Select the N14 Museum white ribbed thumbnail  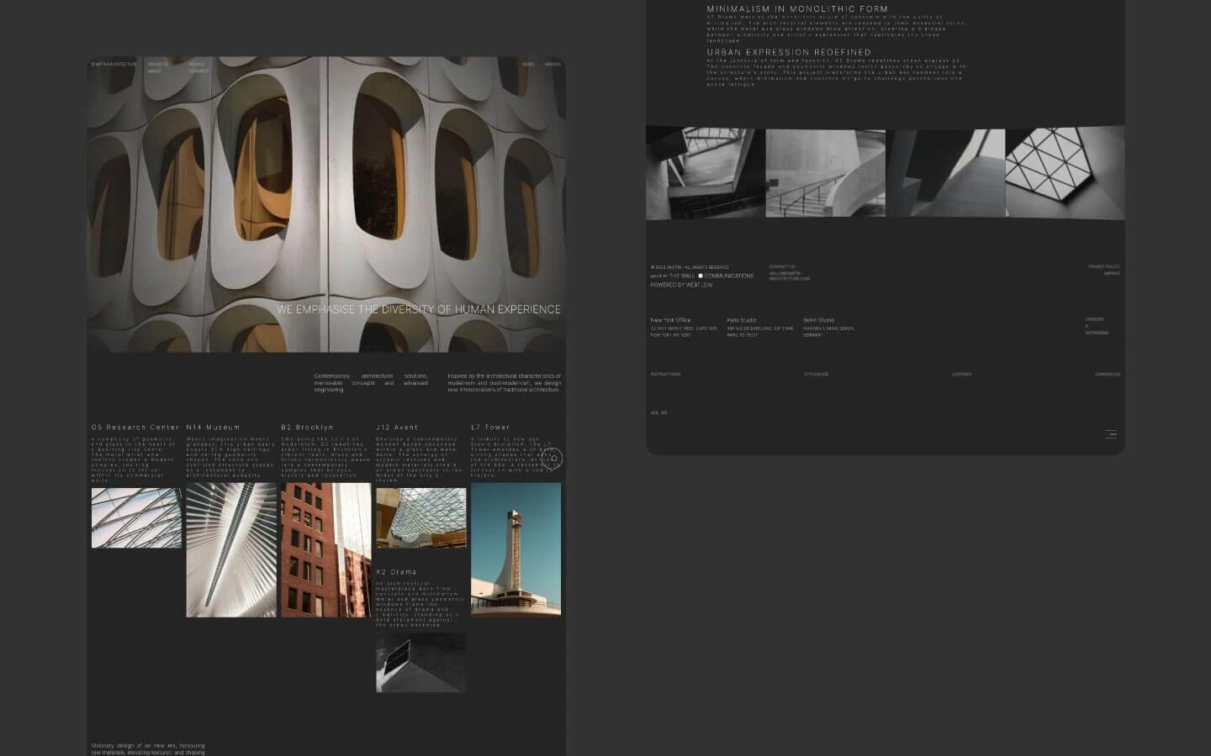pyautogui.click(x=231, y=549)
